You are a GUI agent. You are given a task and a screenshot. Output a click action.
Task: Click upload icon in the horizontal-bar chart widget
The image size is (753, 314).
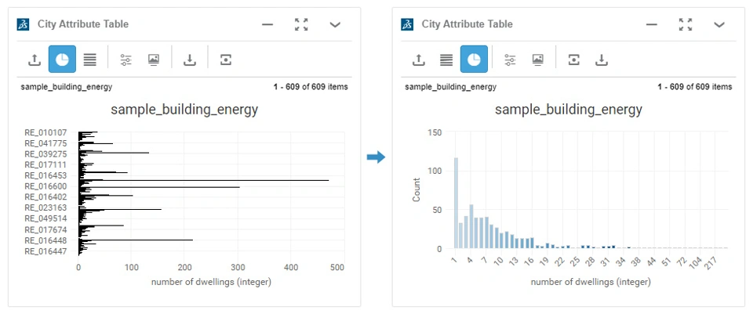(x=35, y=60)
